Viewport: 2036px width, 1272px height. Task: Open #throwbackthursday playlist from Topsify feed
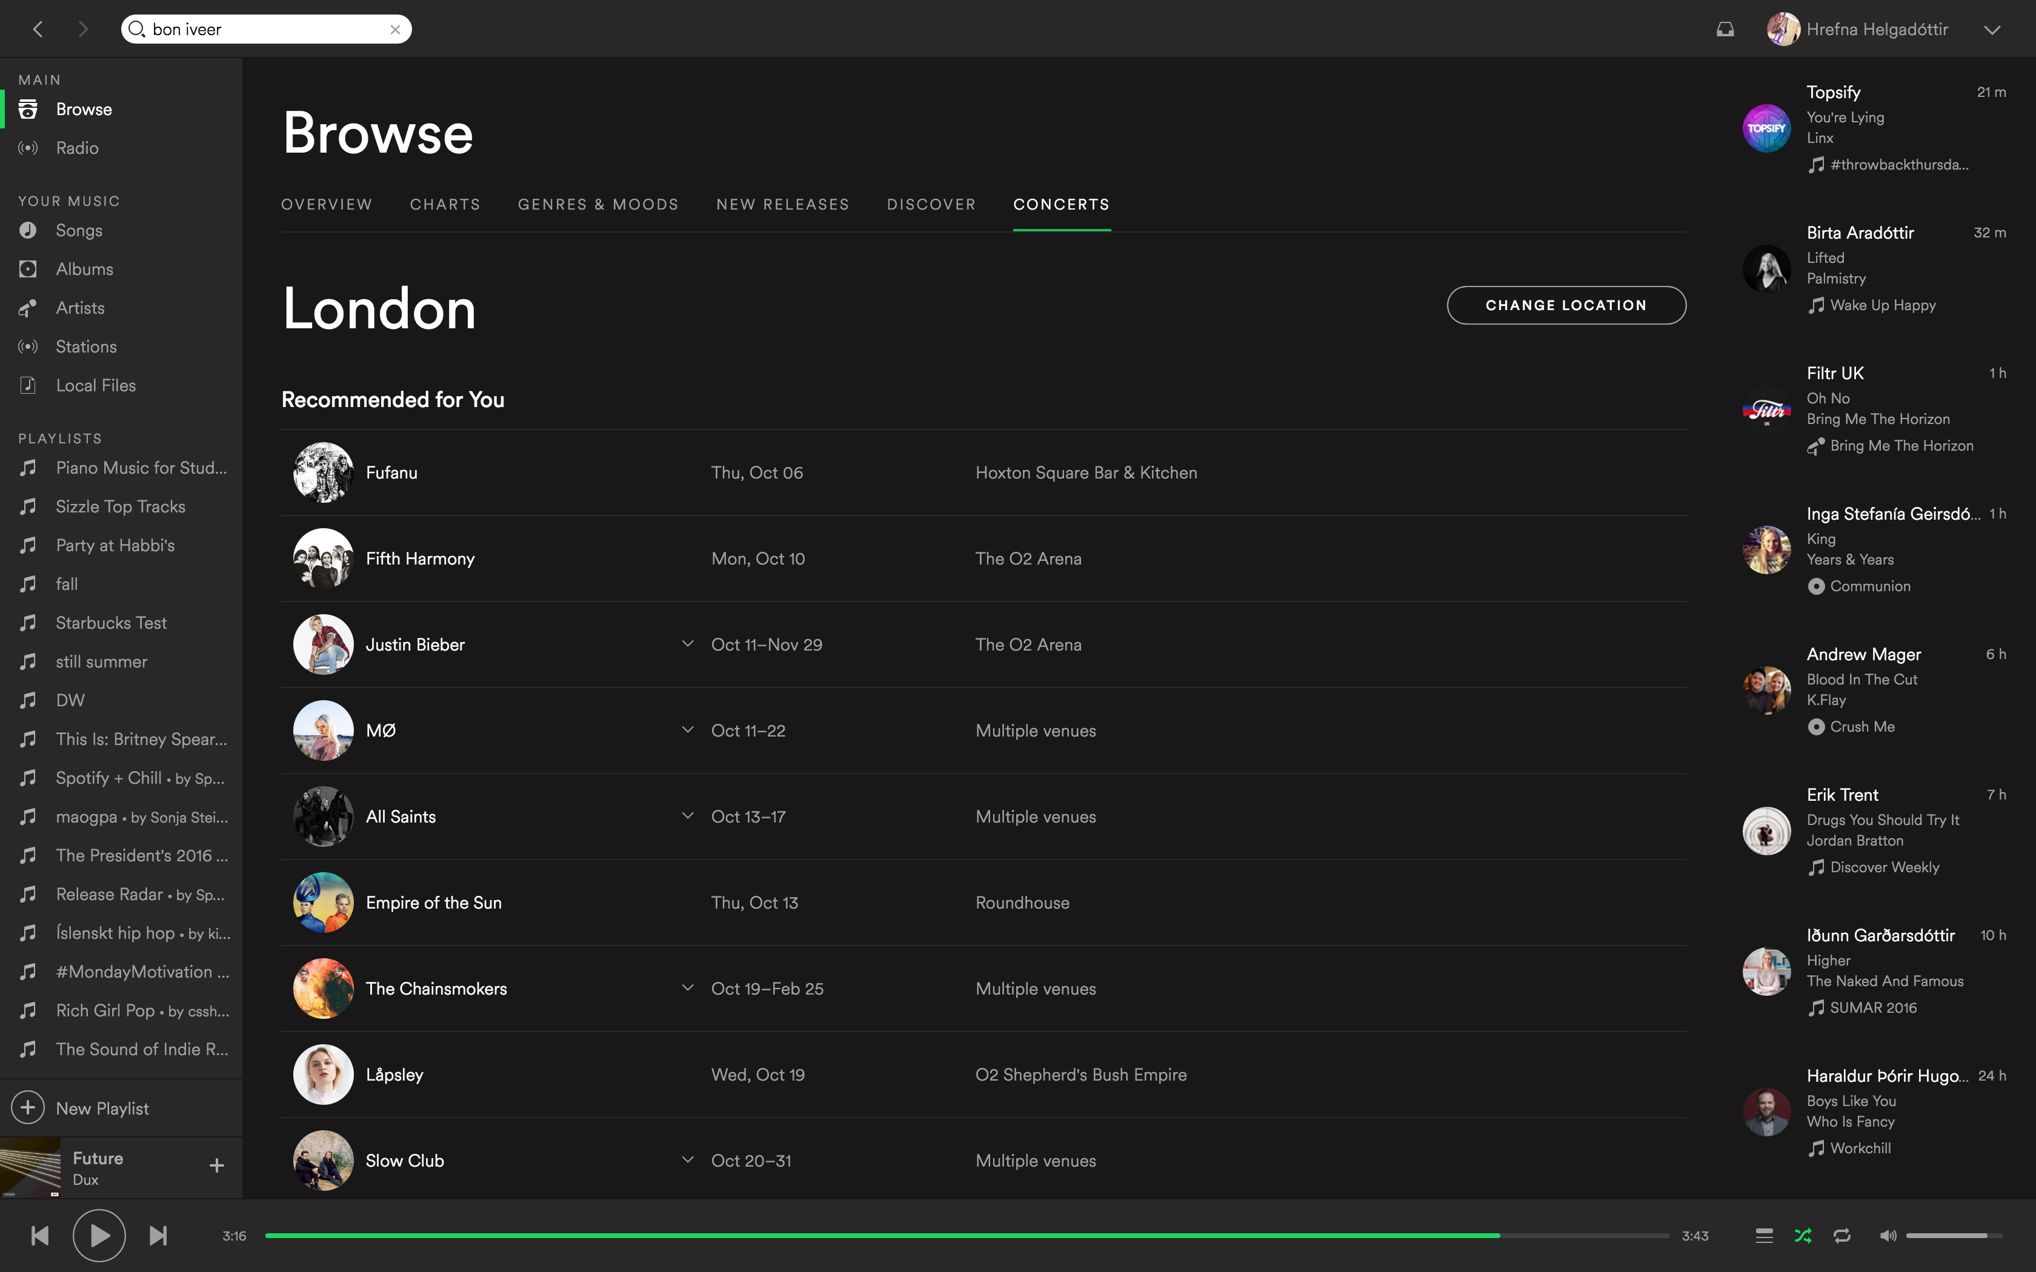1899,165
